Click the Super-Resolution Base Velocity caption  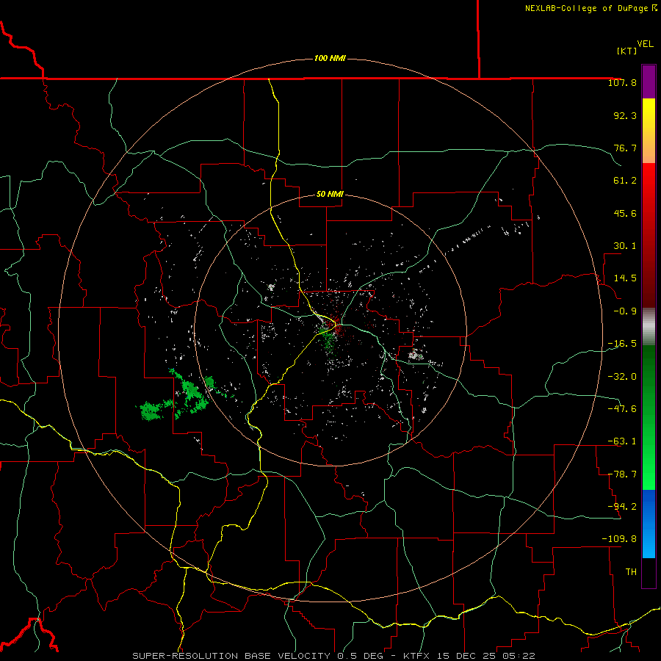point(333,656)
